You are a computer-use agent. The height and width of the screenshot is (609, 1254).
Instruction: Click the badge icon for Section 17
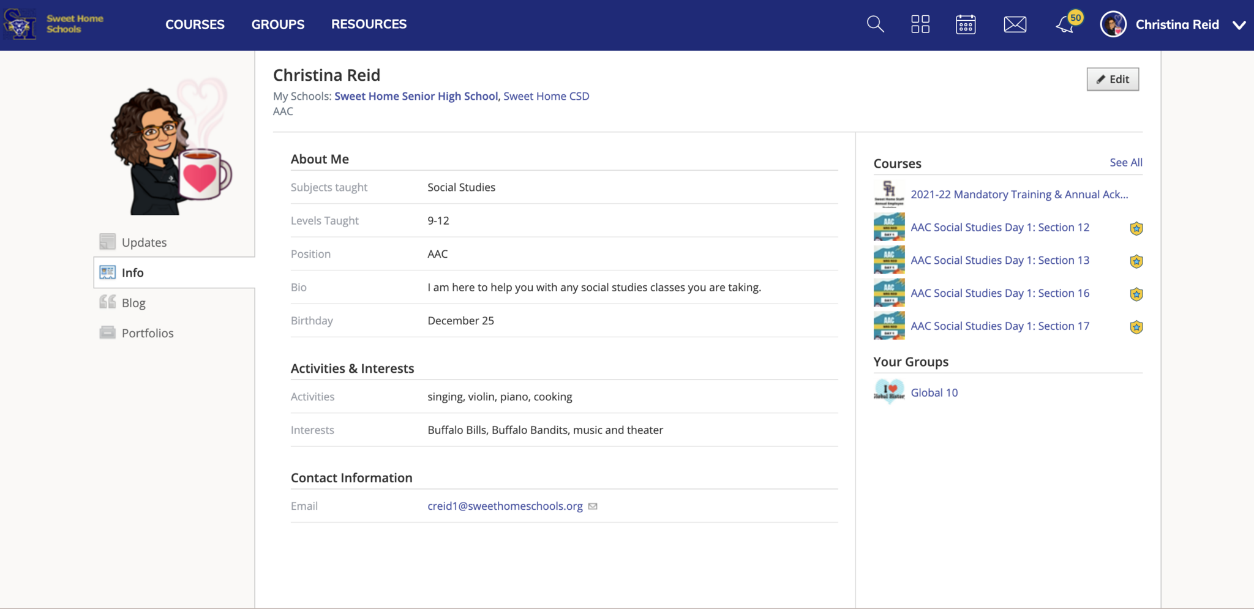click(x=1136, y=327)
